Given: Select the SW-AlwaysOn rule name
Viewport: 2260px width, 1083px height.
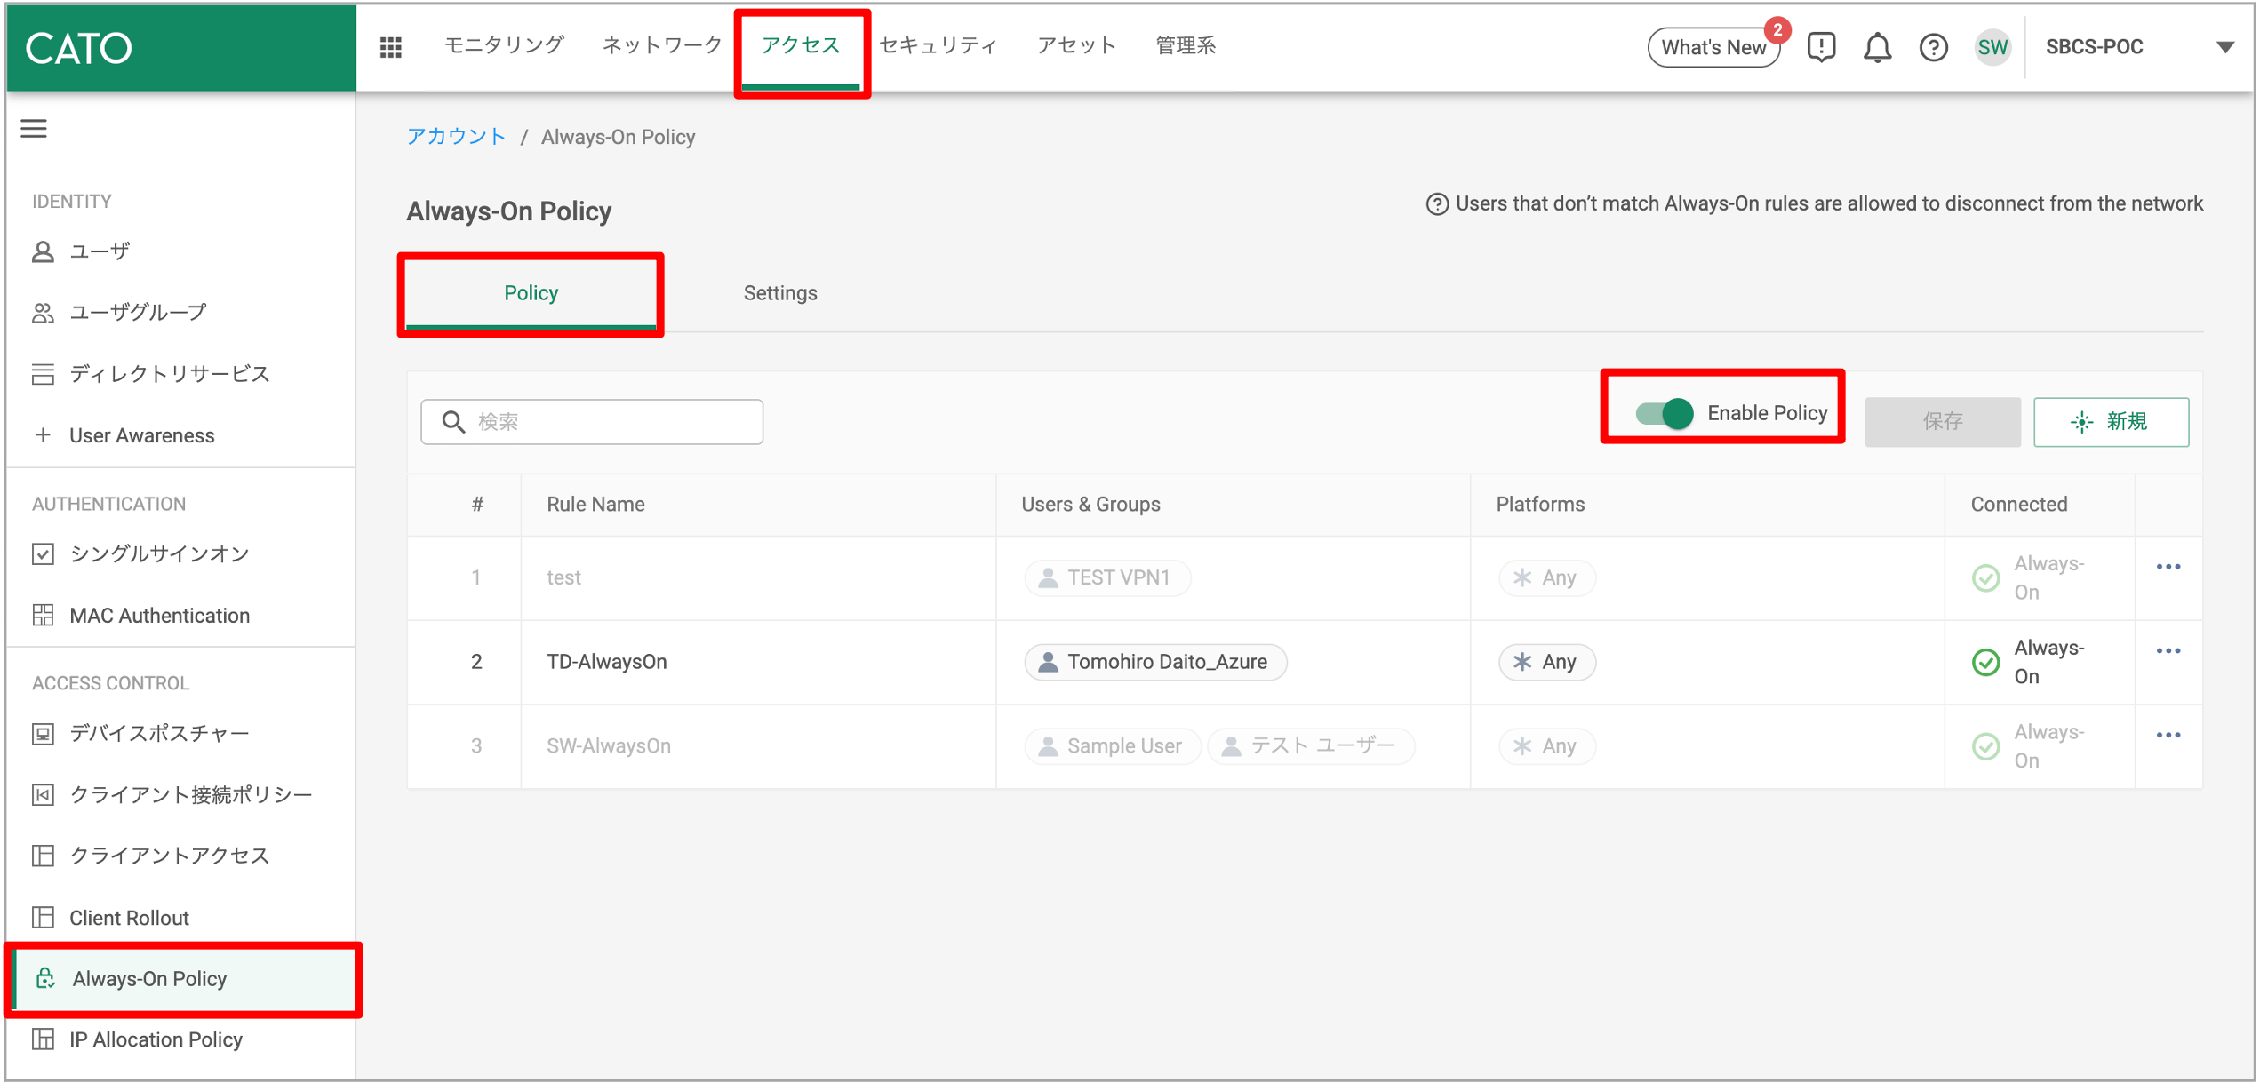Looking at the screenshot, I should coord(609,746).
